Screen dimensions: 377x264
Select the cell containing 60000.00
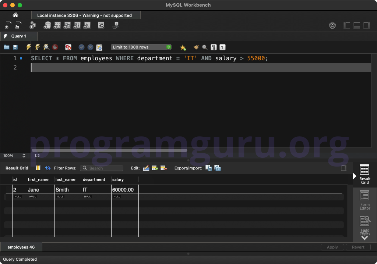pos(125,189)
